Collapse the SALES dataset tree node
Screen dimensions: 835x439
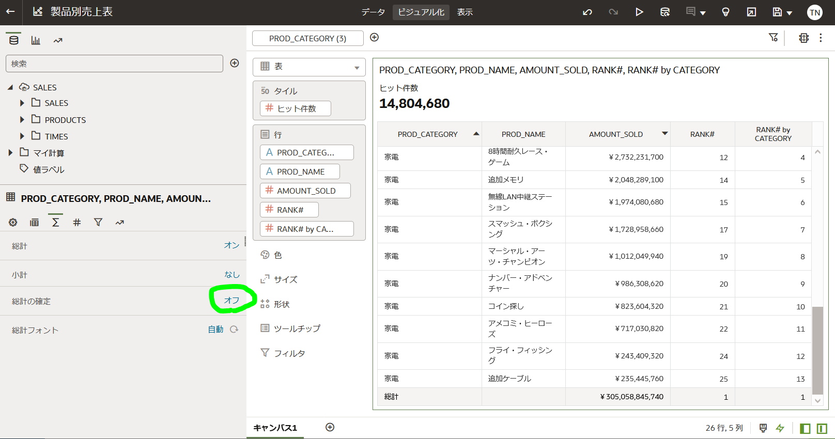coord(10,87)
